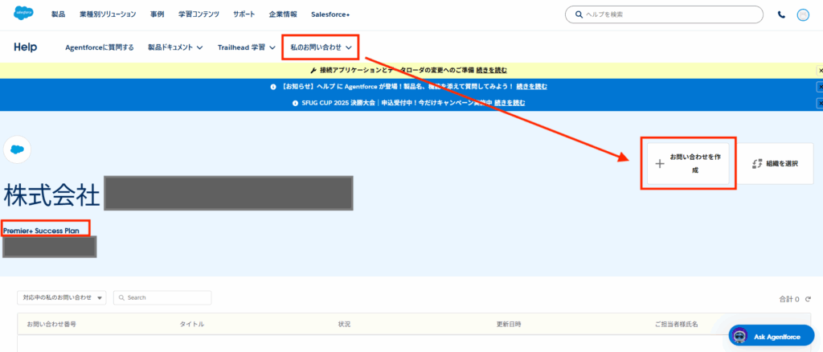
Task: Expand the 製品ドキュメント menu
Action: (x=174, y=47)
